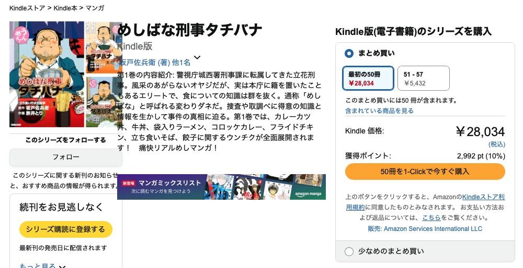Expand もっと見る chevron
523x268 pixels.
click(x=62, y=266)
